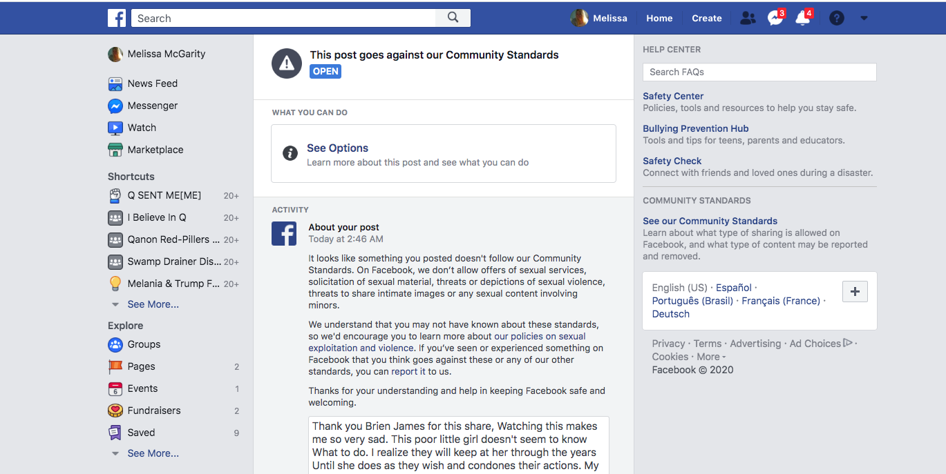Open Qanon Red-Pillers group icon
This screenshot has width=946, height=474.
[115, 239]
